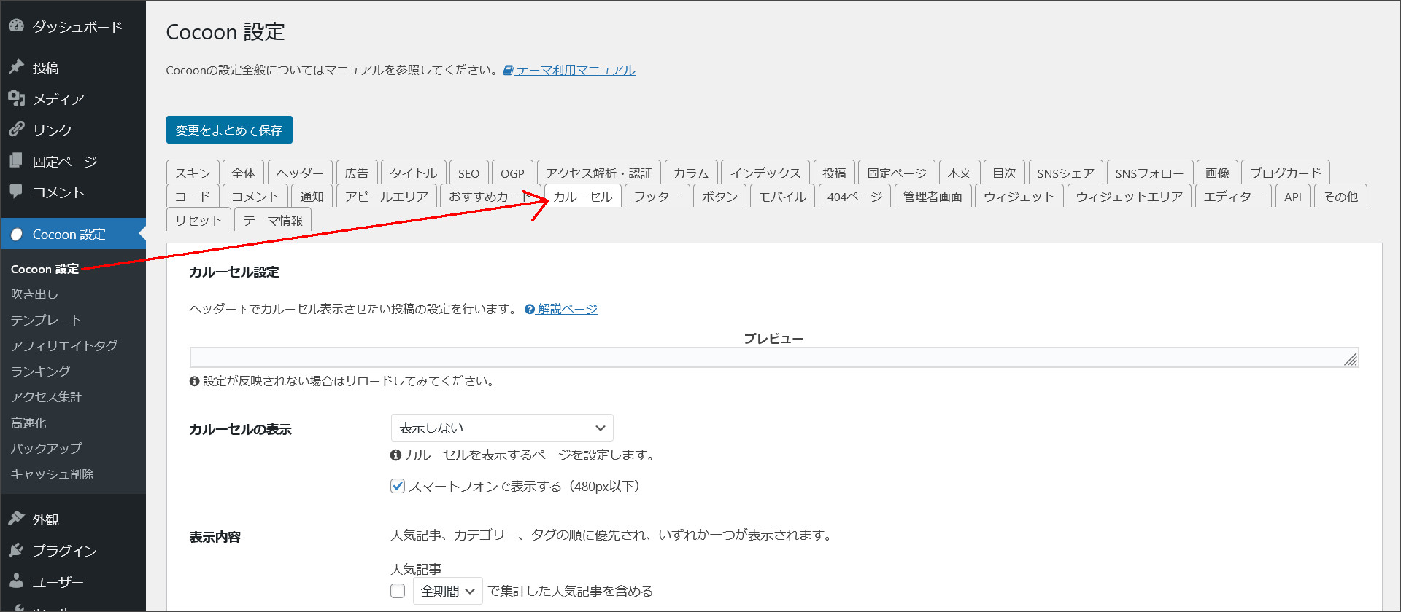This screenshot has width=1401, height=612.
Task: Click the preview box resize handle
Action: click(1351, 359)
